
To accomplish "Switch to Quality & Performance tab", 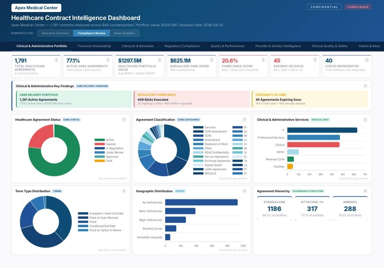I will click(227, 46).
